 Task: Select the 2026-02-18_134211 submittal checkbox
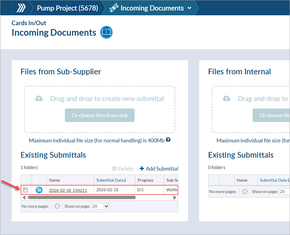point(25,190)
